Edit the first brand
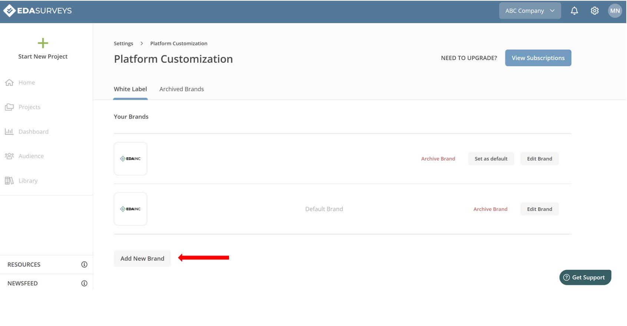Viewport: 627px width, 326px height. click(x=540, y=159)
